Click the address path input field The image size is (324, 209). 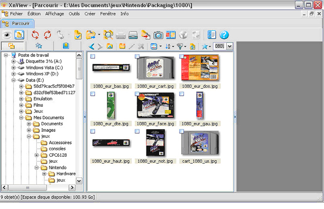point(220,46)
